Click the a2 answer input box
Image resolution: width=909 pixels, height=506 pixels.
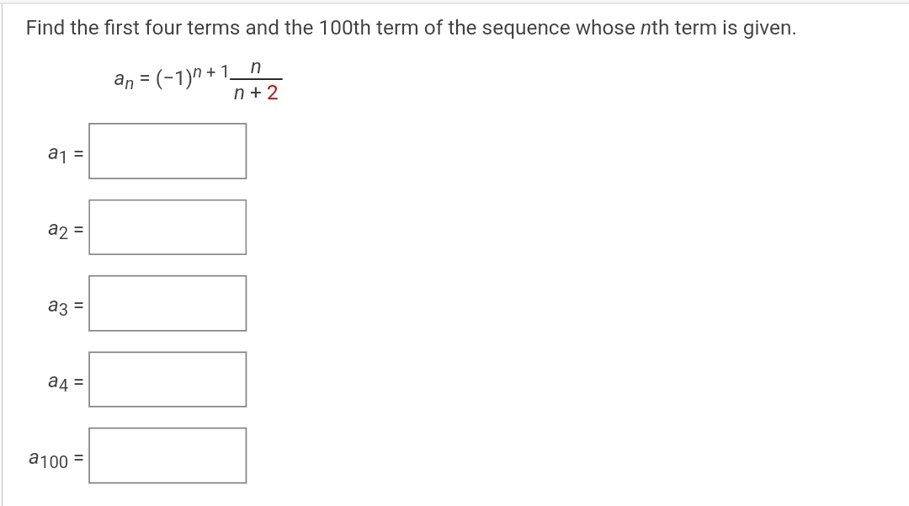pyautogui.click(x=167, y=227)
